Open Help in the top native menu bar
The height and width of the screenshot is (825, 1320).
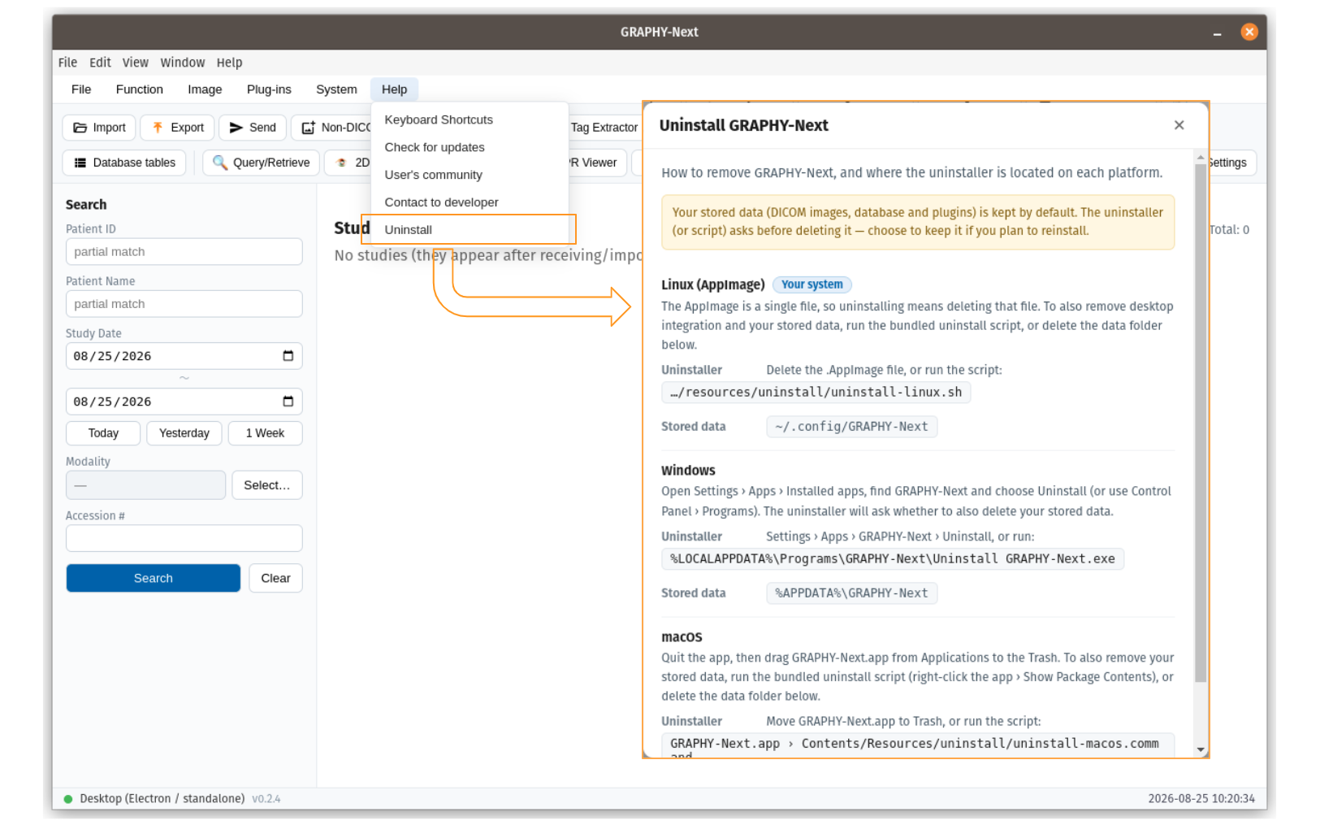coord(229,63)
